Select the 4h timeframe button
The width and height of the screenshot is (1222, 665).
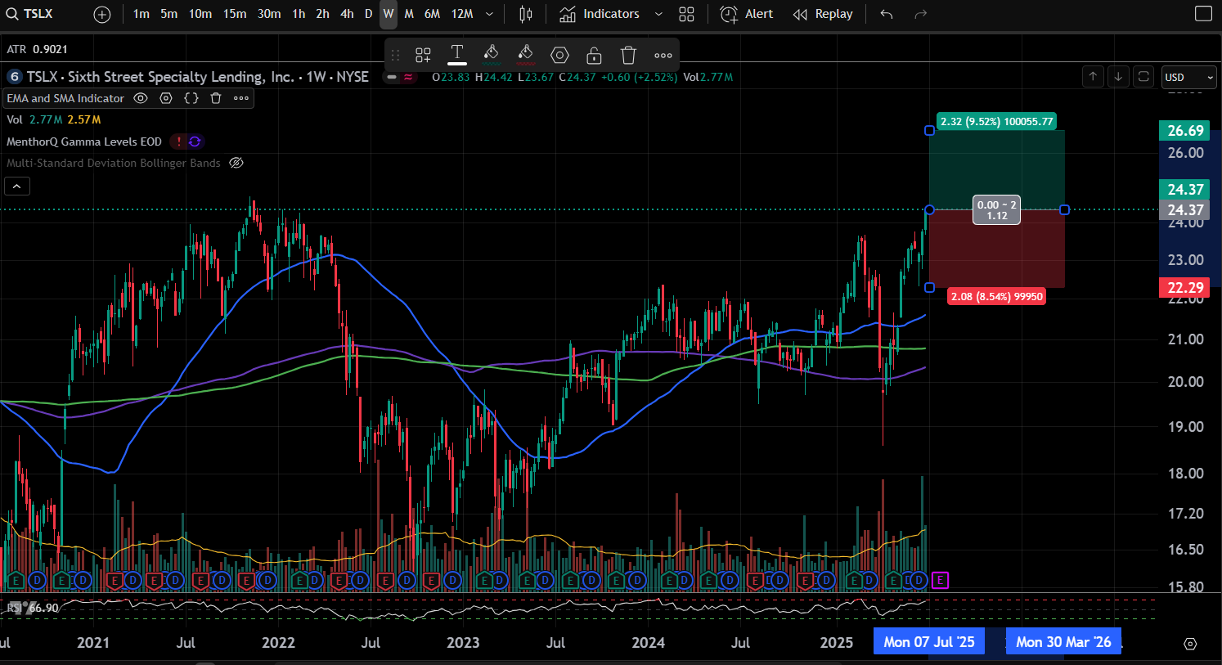point(348,14)
